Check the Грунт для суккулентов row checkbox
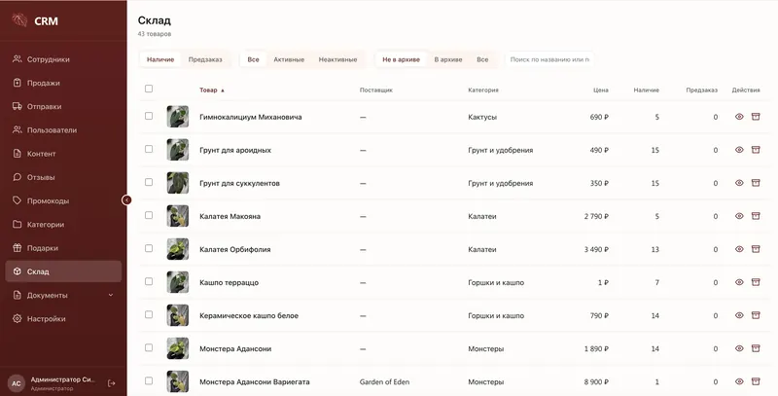Screen dimensions: 778x396 [149, 182]
